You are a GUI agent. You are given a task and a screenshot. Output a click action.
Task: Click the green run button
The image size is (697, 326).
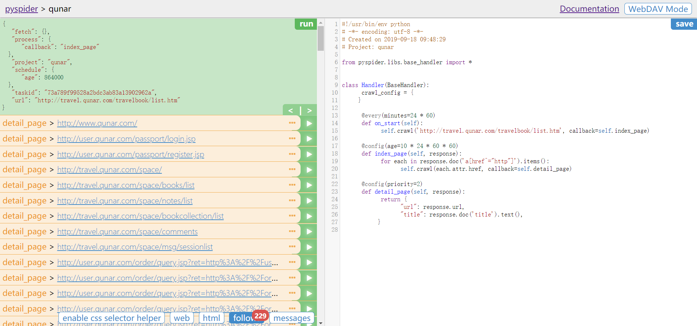306,24
